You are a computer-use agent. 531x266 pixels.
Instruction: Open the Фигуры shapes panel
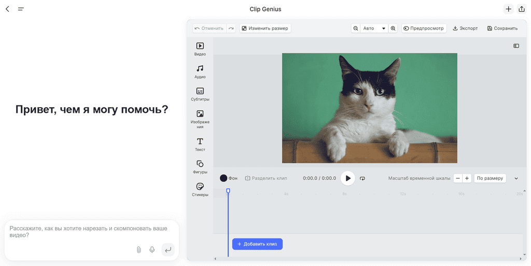click(x=200, y=167)
